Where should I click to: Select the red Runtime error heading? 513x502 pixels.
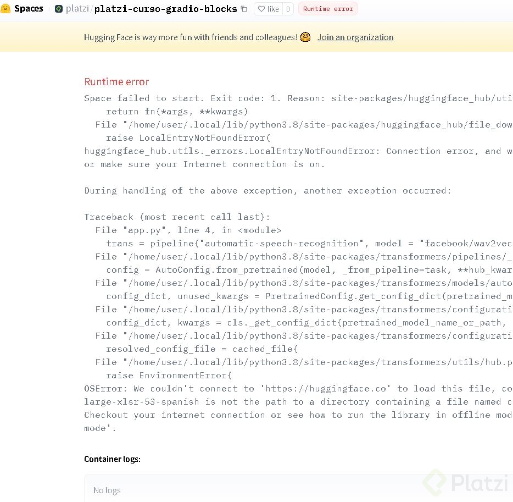click(116, 81)
